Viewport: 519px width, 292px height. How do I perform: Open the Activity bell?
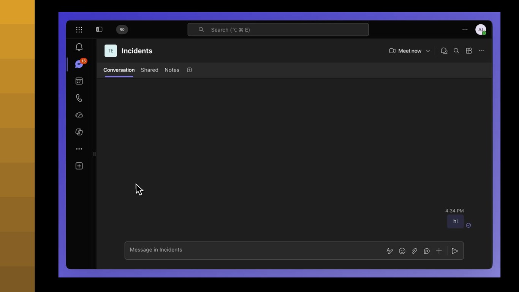79,47
